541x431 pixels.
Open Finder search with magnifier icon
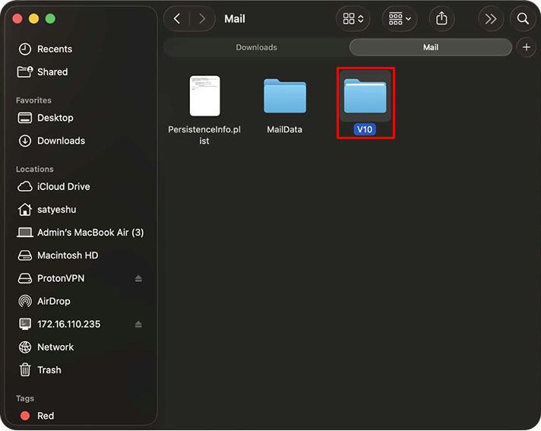(x=523, y=19)
